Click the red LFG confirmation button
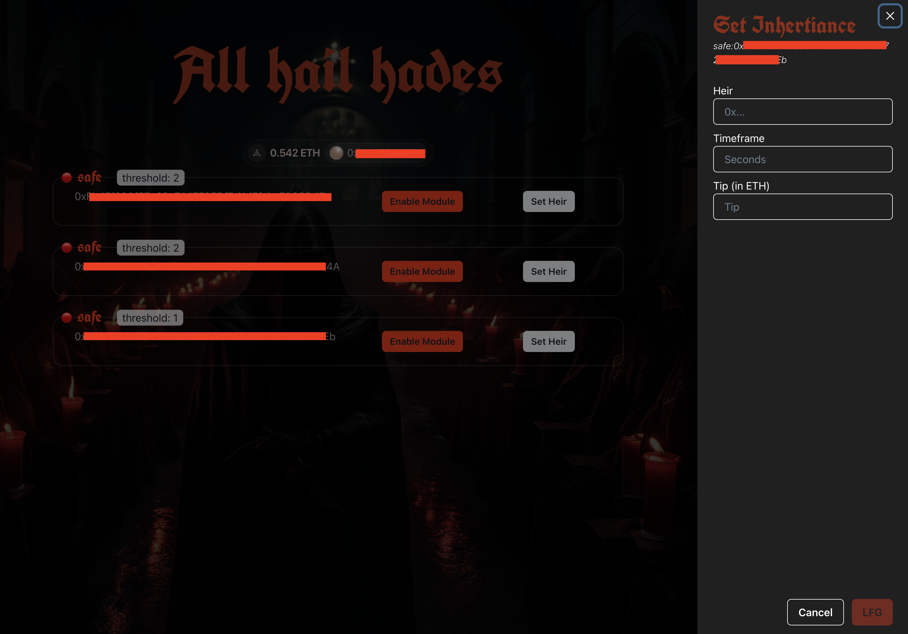This screenshot has height=634, width=908. (x=872, y=613)
